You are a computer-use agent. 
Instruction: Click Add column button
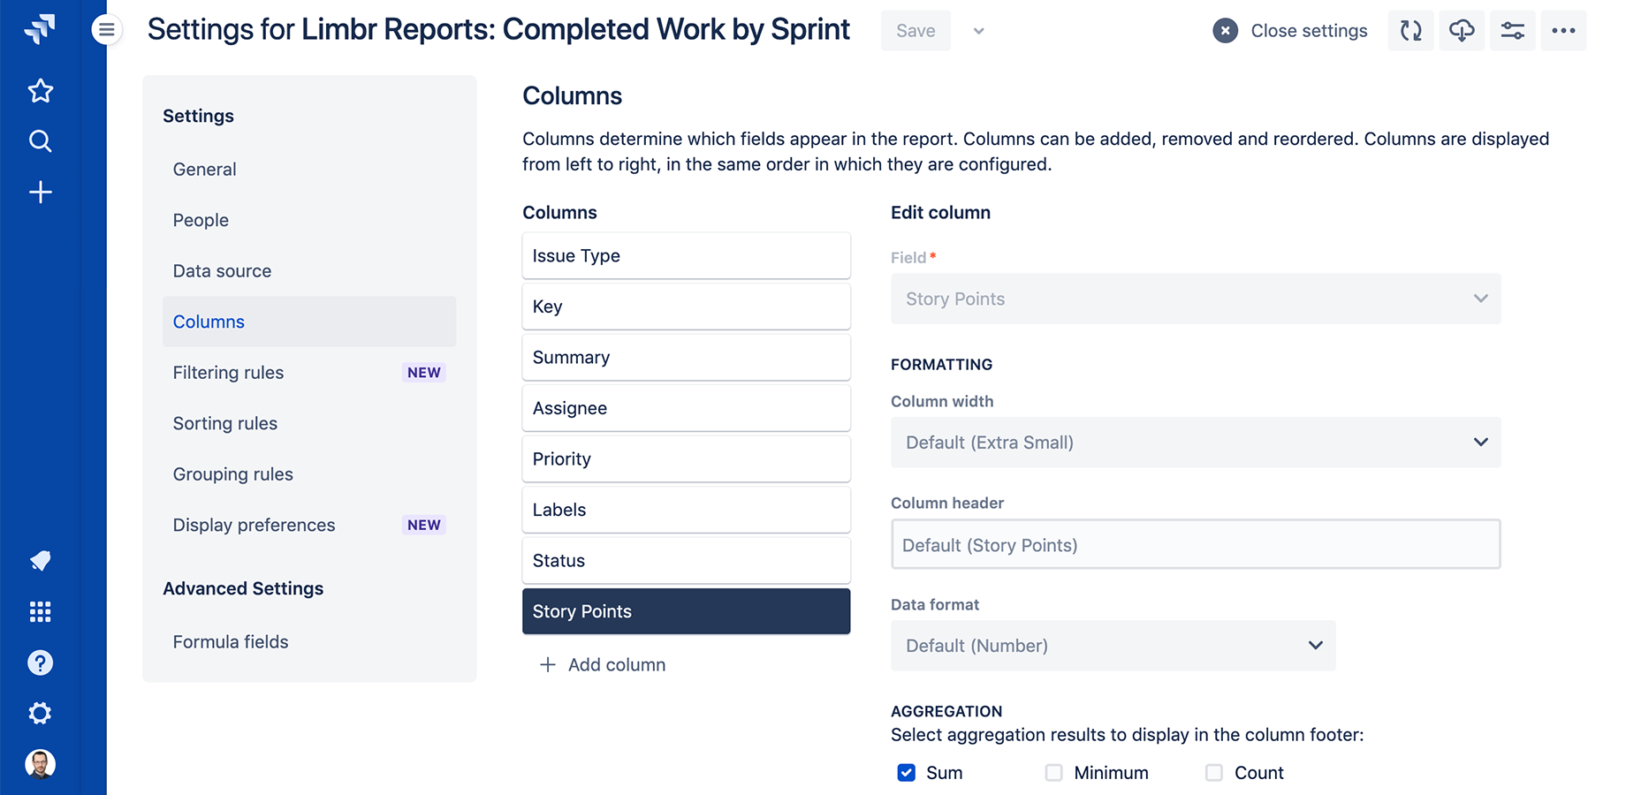604,665
